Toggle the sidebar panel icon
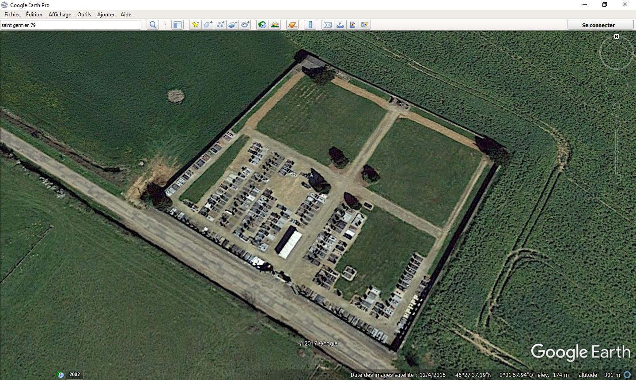Image resolution: width=636 pixels, height=380 pixels. pos(177,25)
